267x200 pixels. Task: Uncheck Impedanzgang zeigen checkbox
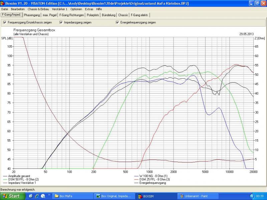pos(61,22)
